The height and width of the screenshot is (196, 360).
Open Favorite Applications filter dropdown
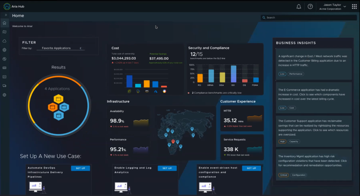[x=61, y=48]
